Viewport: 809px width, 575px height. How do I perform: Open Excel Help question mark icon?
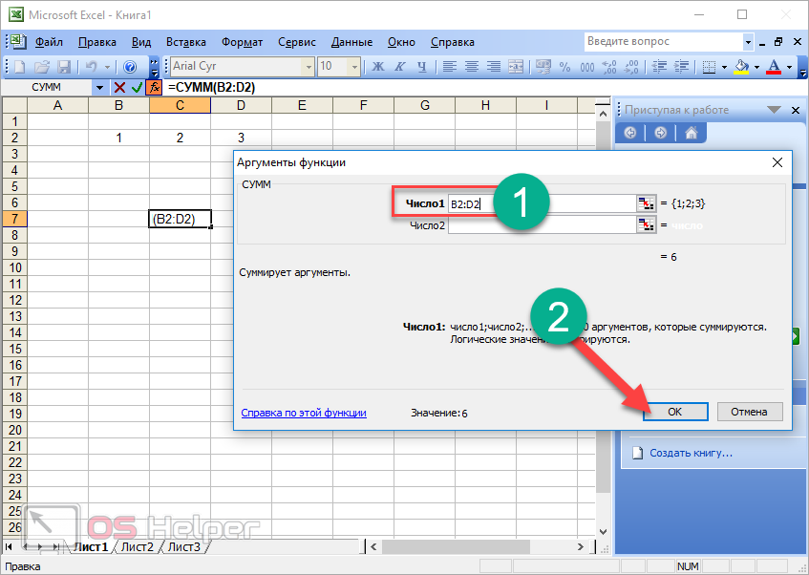130,67
